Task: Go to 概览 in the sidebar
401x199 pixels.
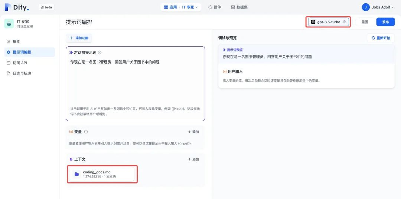Action: click(x=16, y=42)
